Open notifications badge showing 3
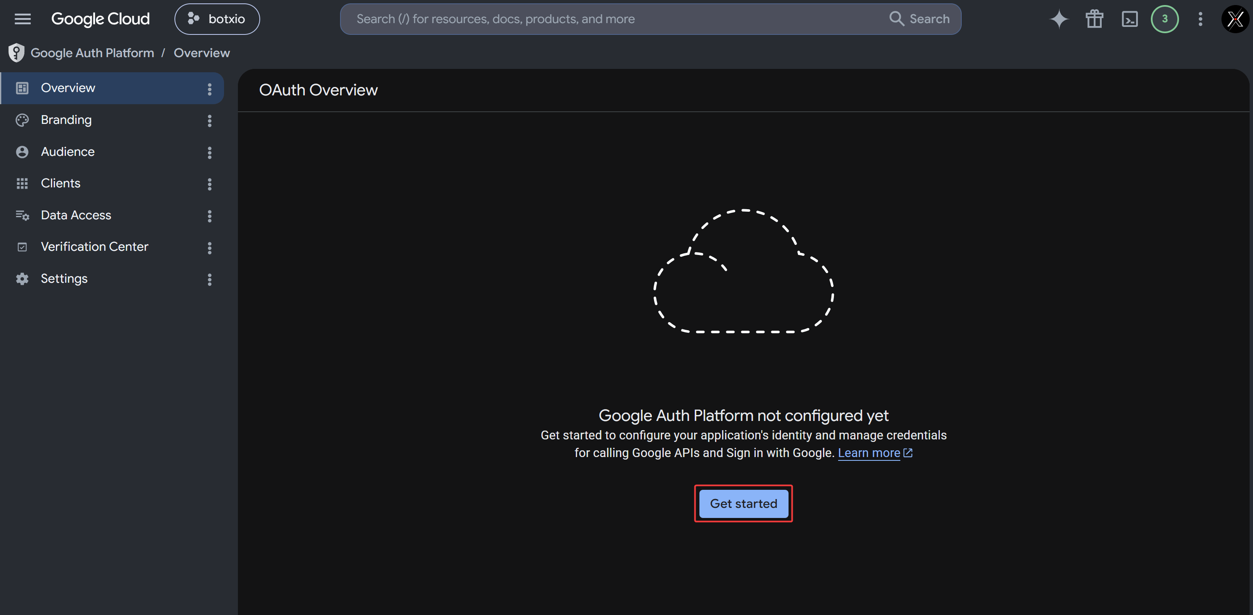Image resolution: width=1253 pixels, height=615 pixels. point(1164,19)
